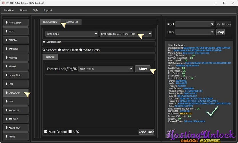Image resolution: width=238 pixels, height=143 pixels.
Task: Select the Write Flash radio button
Action: pyautogui.click(x=81, y=50)
